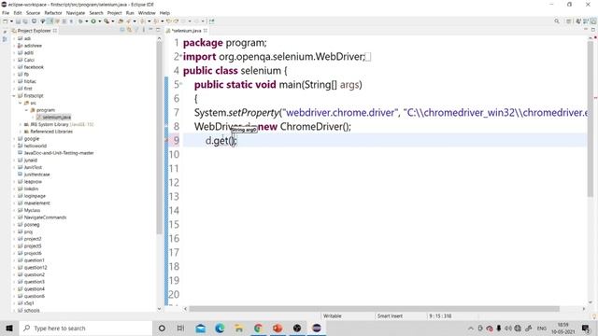Open the Source menu
The height and width of the screenshot is (336, 598).
point(33,13)
